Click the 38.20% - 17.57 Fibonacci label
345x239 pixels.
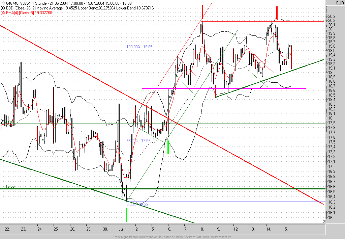coord(138,140)
